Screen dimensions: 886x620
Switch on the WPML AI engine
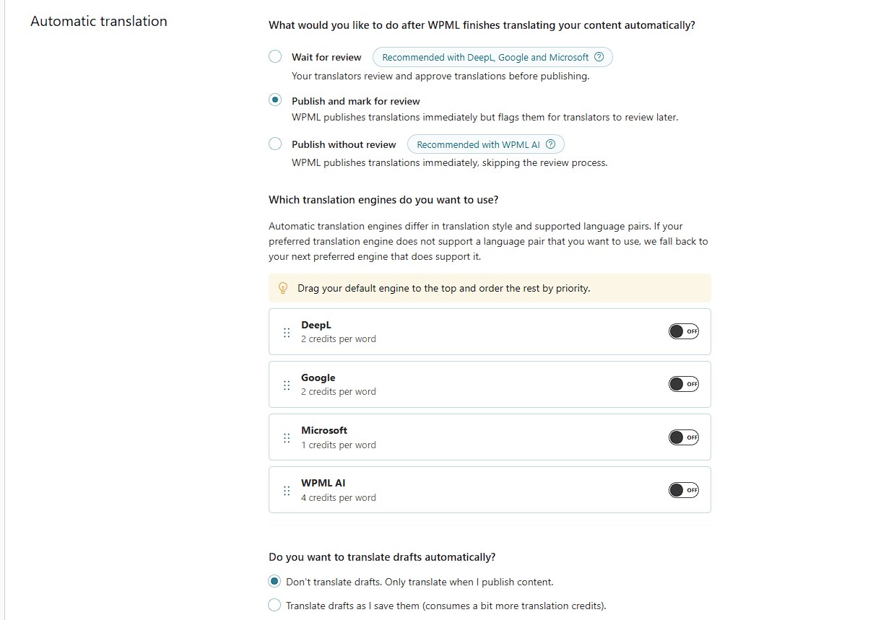click(x=684, y=490)
